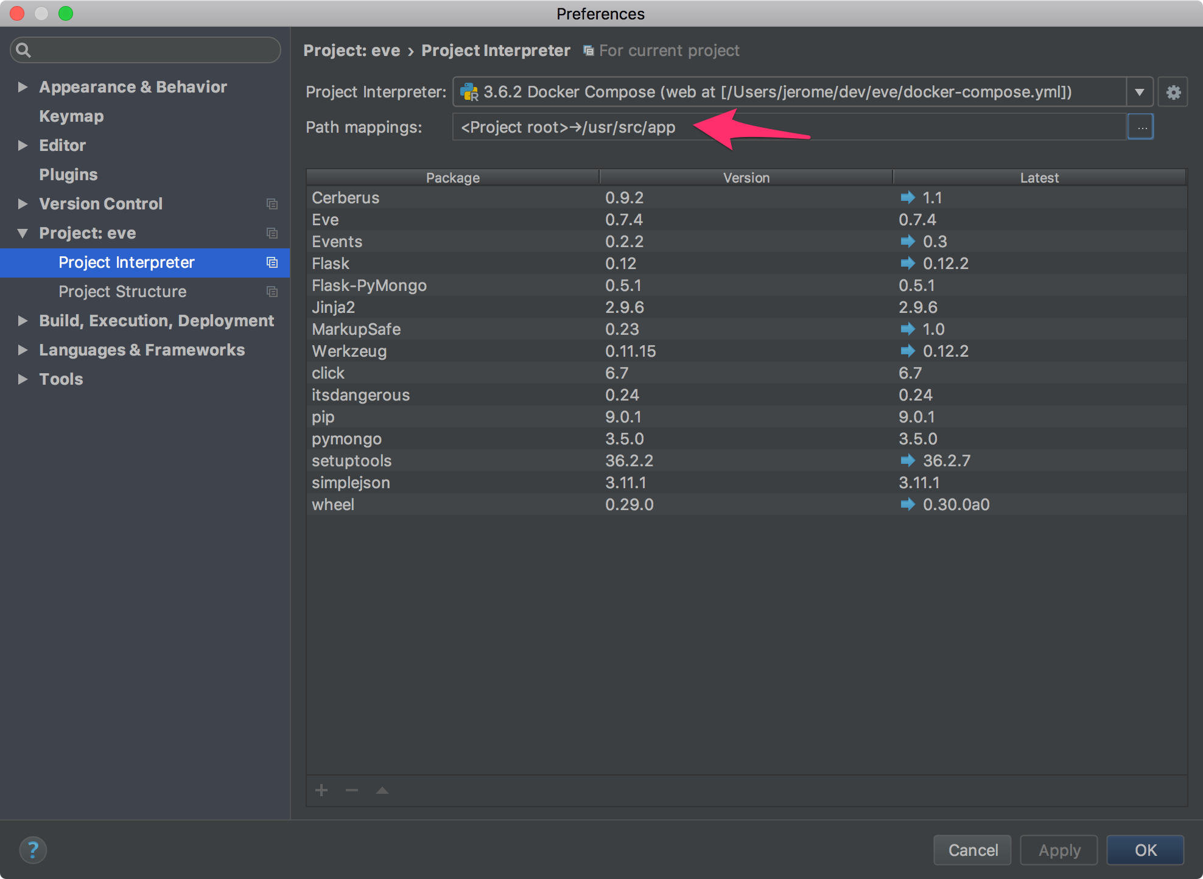This screenshot has height=879, width=1203.
Task: Add a package with the plus icon
Action: click(x=321, y=791)
